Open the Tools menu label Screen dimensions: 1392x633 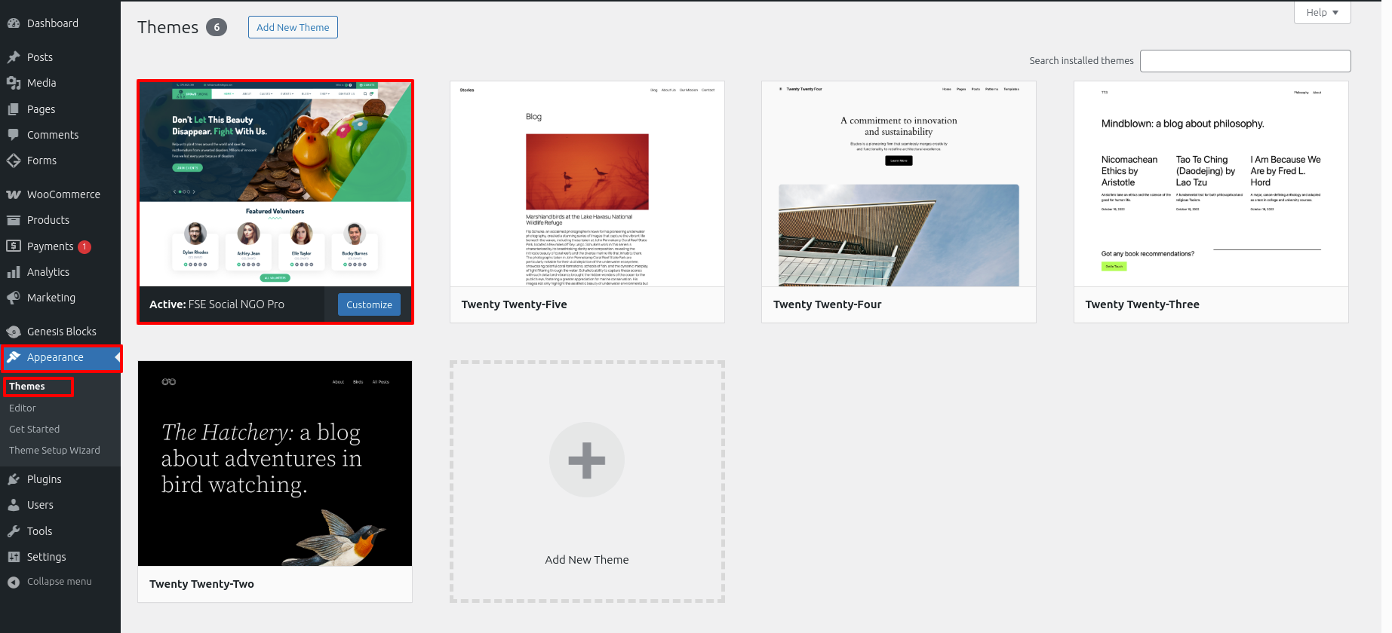tap(39, 531)
